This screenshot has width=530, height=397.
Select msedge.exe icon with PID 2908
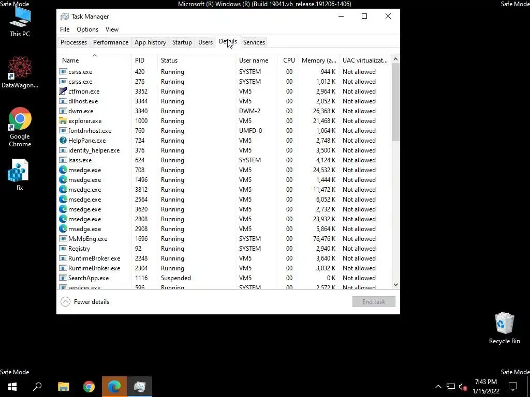[x=63, y=228]
